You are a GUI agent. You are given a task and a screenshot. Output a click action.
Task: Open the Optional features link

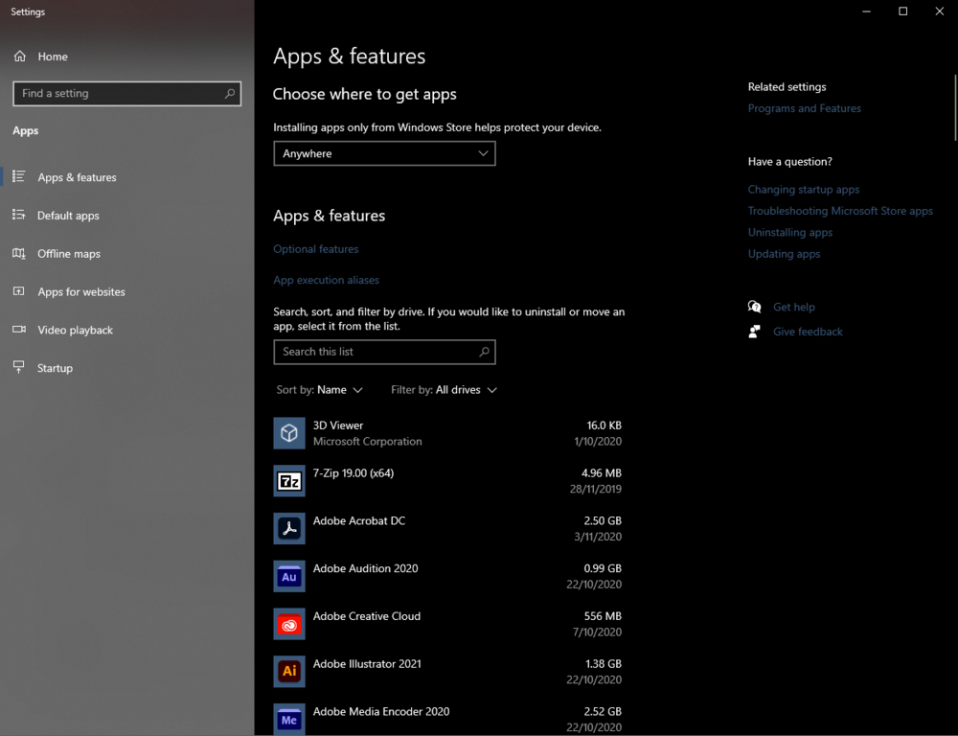click(316, 249)
